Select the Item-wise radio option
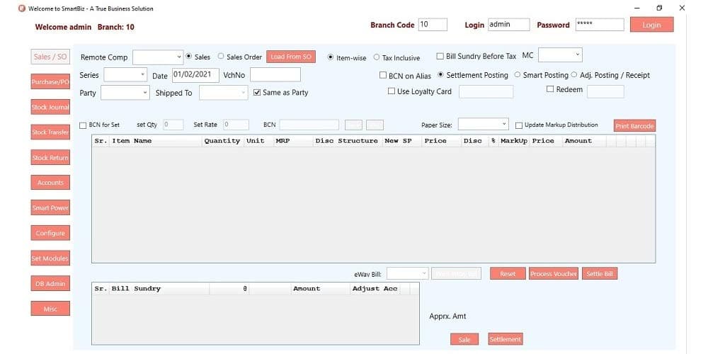The height and width of the screenshot is (354, 708). [331, 57]
